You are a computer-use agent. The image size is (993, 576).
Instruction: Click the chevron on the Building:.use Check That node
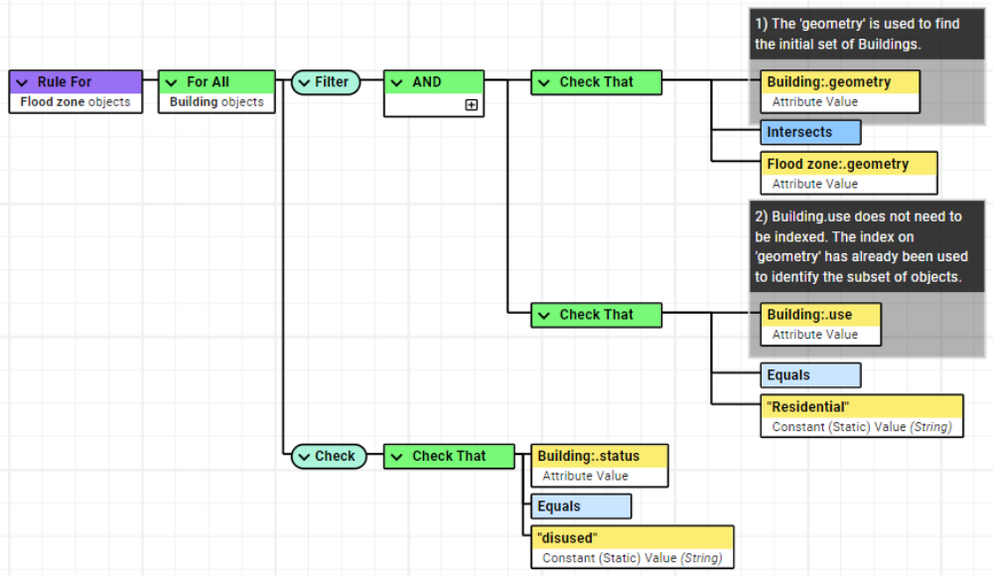click(x=544, y=315)
